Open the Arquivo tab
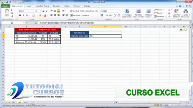Viewport: 193px width, 108px height. click(5, 6)
